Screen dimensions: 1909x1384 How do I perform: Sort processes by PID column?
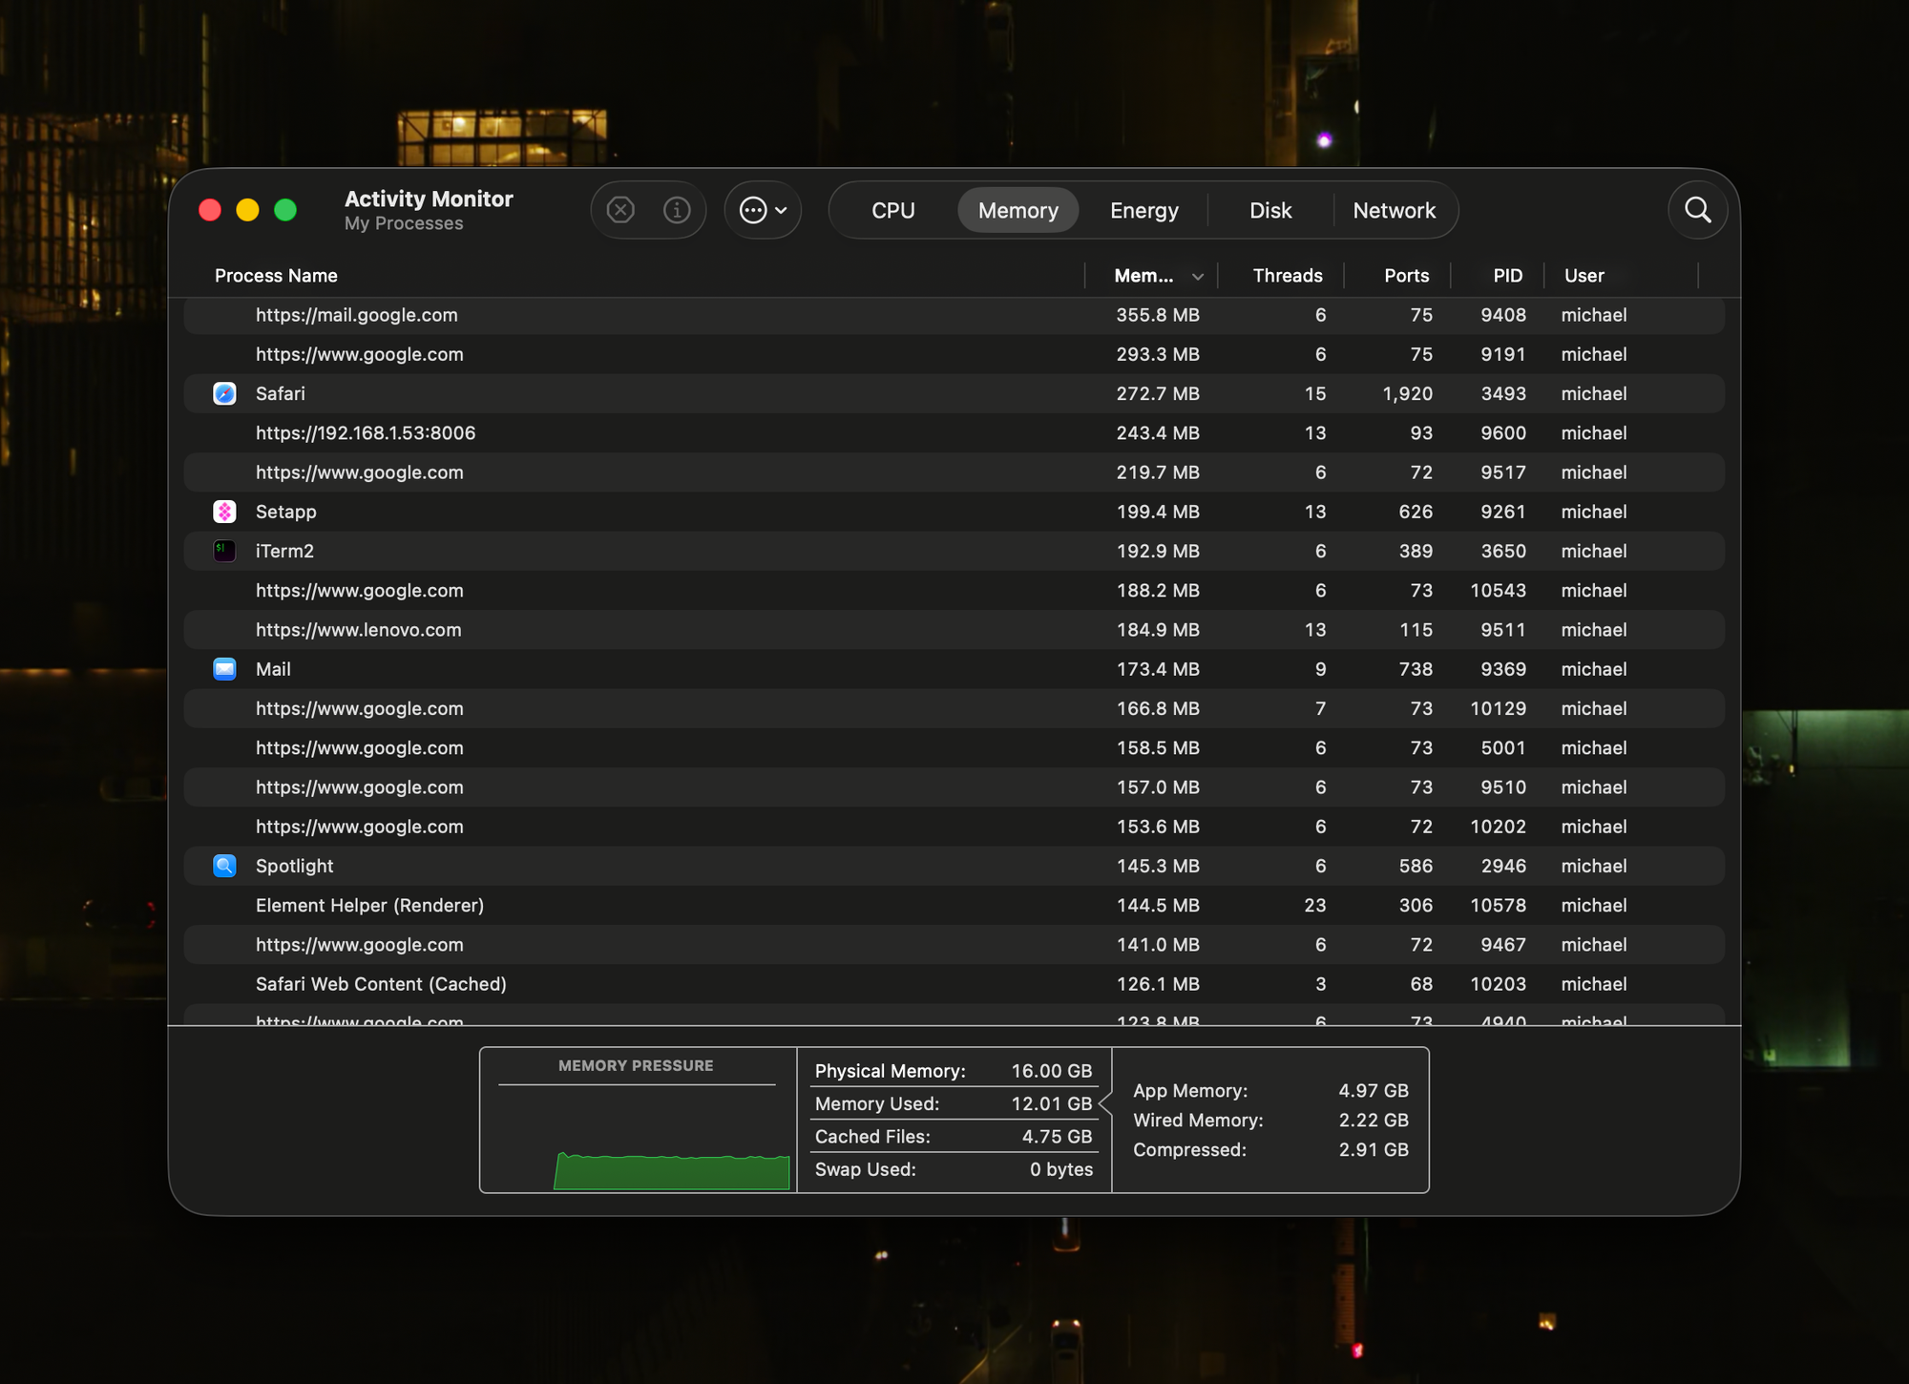(x=1507, y=276)
